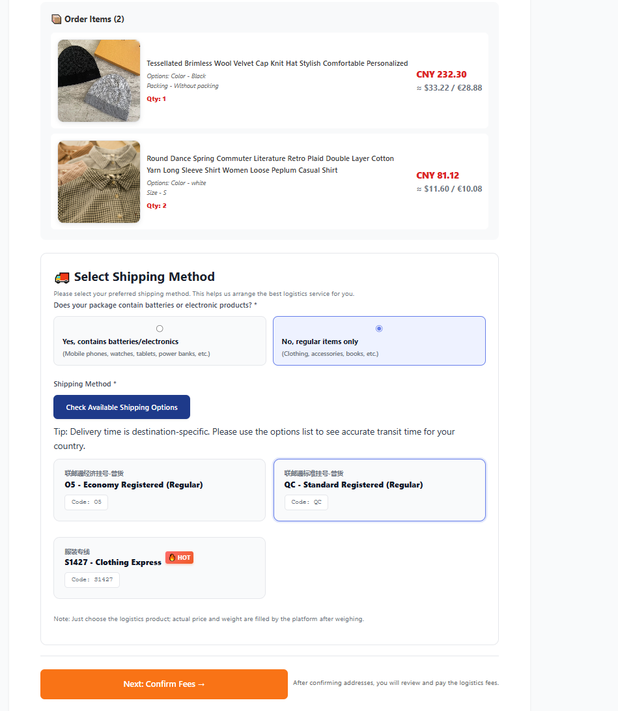Click Check Available Shipping Options button
The width and height of the screenshot is (618, 711).
(x=122, y=407)
